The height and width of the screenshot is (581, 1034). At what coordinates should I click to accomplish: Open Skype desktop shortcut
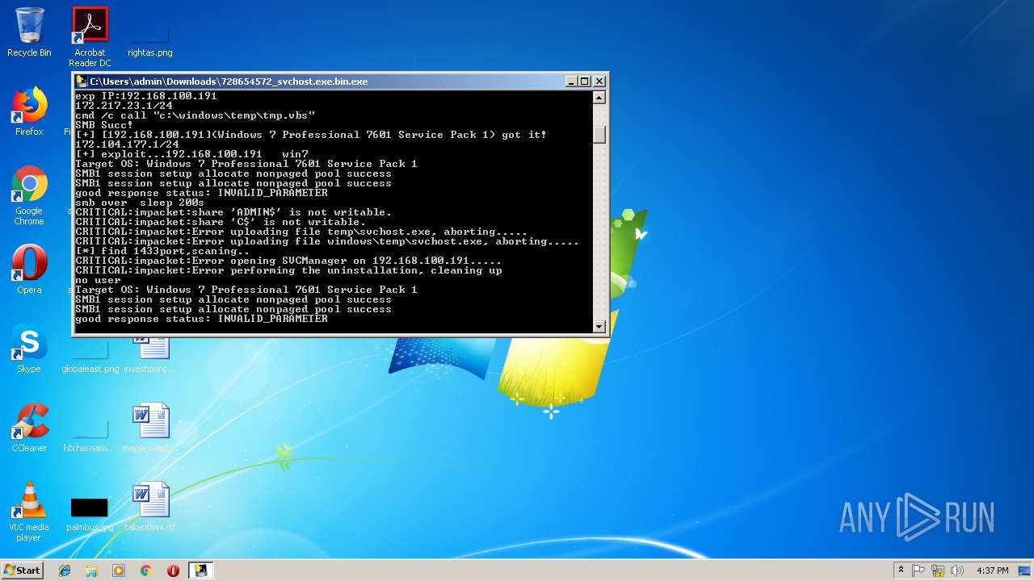pyautogui.click(x=29, y=349)
